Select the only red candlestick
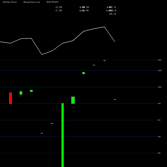The width and height of the screenshot is (167, 167). [10, 98]
